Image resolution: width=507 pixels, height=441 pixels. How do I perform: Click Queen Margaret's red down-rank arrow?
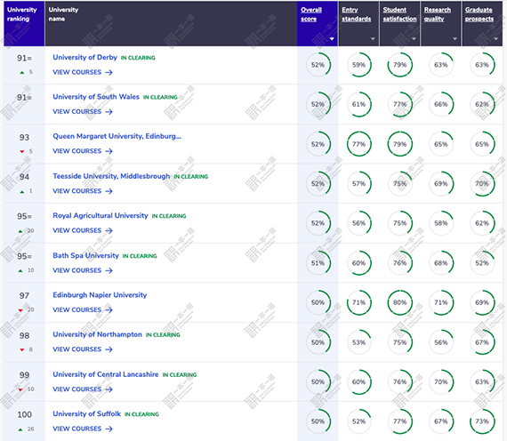22,152
